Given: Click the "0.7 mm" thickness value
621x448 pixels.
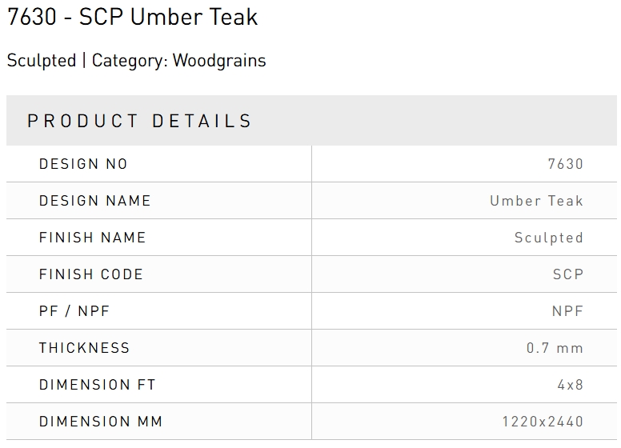Looking at the screenshot, I should [x=555, y=348].
